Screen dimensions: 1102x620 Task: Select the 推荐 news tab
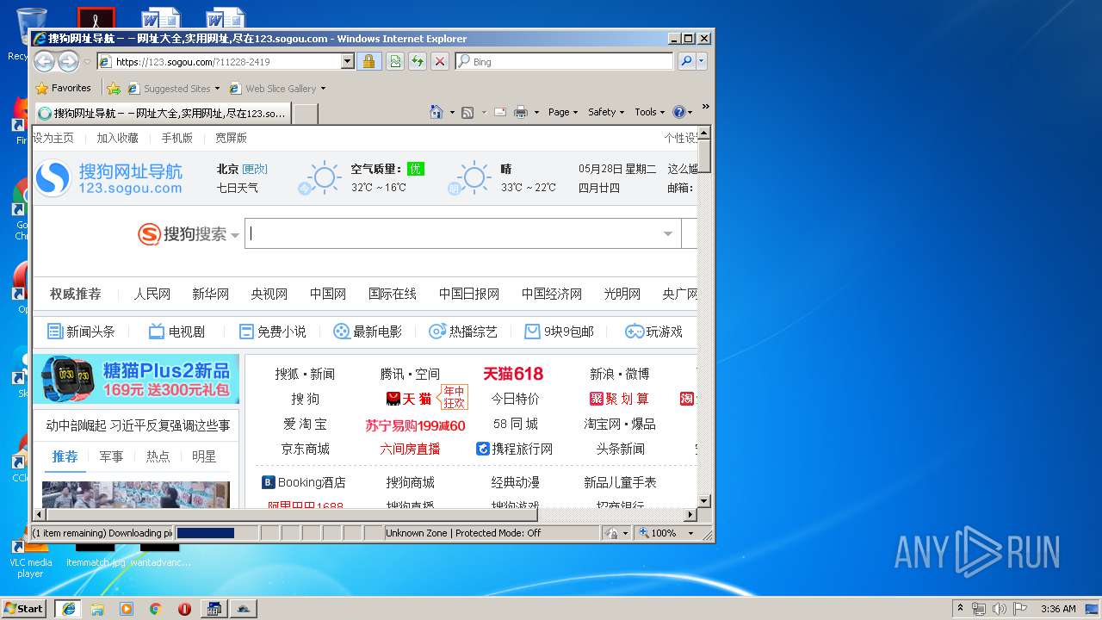tap(65, 456)
